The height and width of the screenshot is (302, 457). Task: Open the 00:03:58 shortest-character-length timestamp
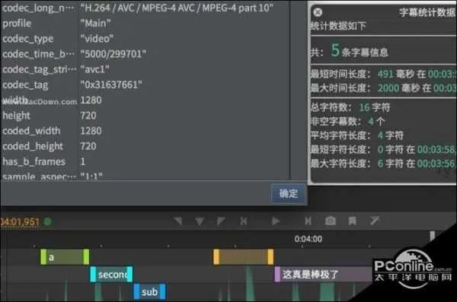click(436, 150)
